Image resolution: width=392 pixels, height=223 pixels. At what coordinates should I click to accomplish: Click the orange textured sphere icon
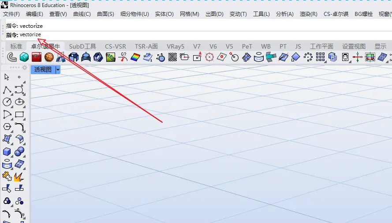49,57
